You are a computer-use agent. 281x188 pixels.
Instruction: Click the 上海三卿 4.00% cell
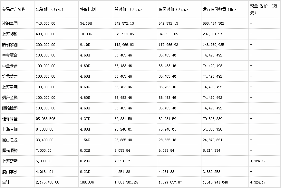[95, 129]
